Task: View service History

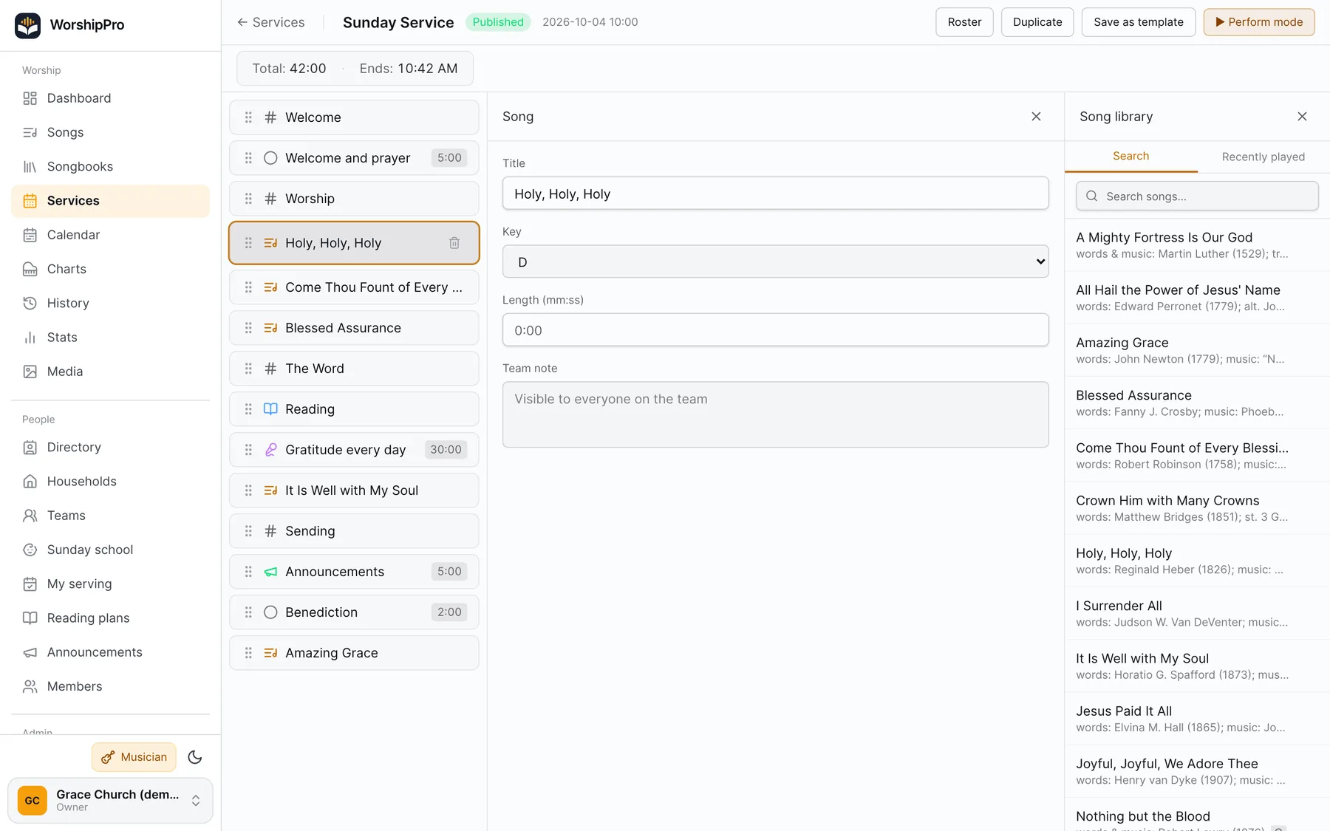Action: (x=110, y=303)
